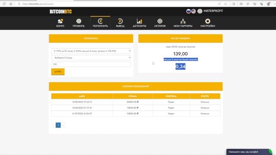Open the 139% investment plan dropdown
Image resolution: width=276 pixels, height=155 pixels.
pos(91,51)
